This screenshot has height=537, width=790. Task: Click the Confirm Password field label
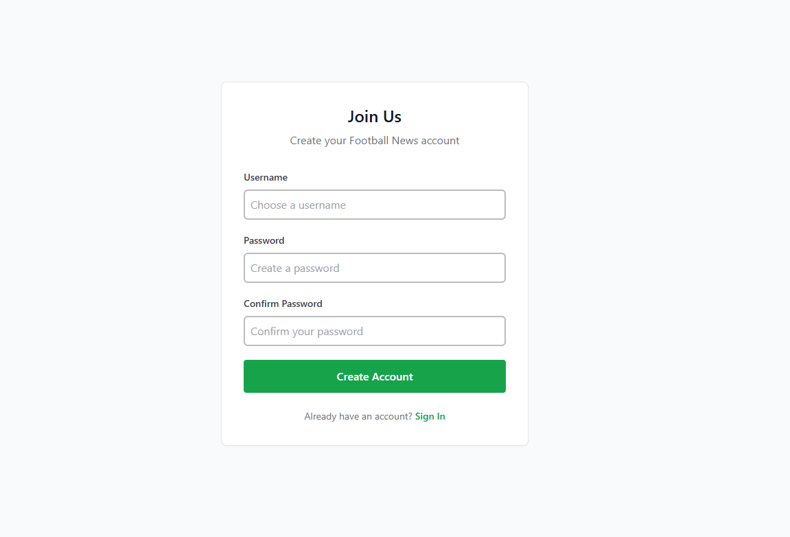[283, 304]
